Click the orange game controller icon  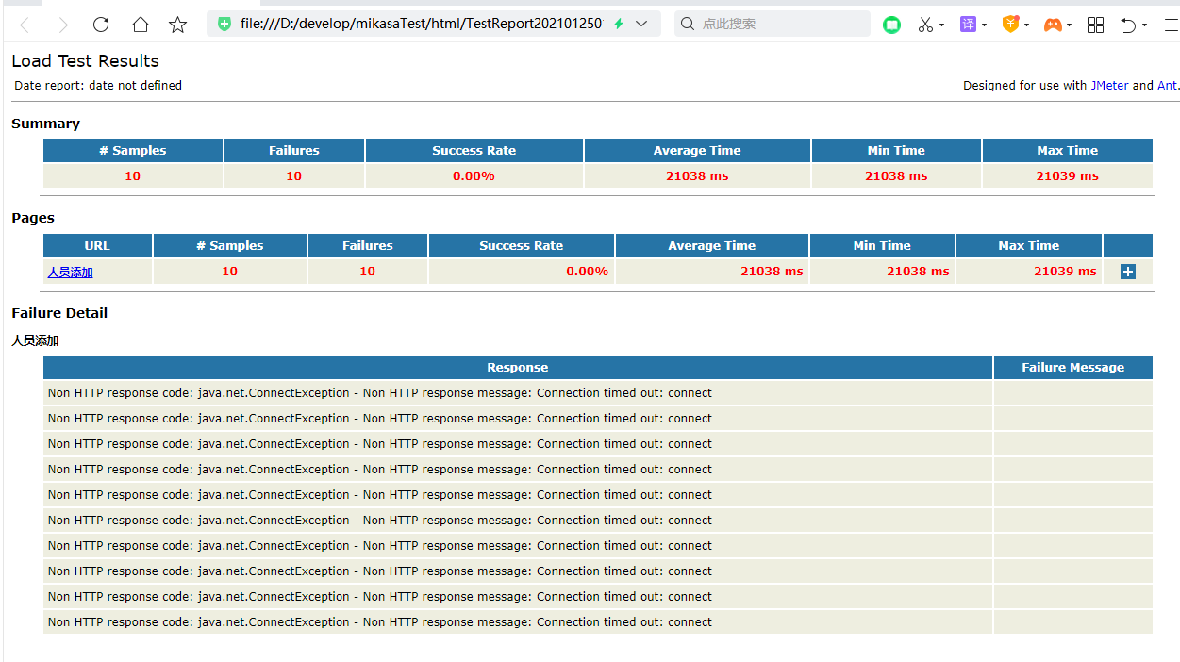point(1053,25)
